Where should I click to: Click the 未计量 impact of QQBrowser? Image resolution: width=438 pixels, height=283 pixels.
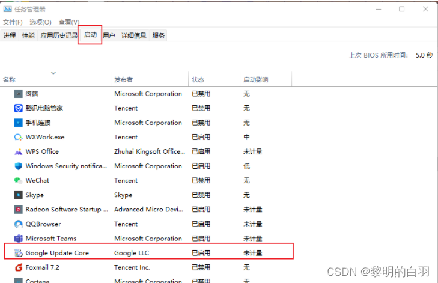click(x=253, y=224)
